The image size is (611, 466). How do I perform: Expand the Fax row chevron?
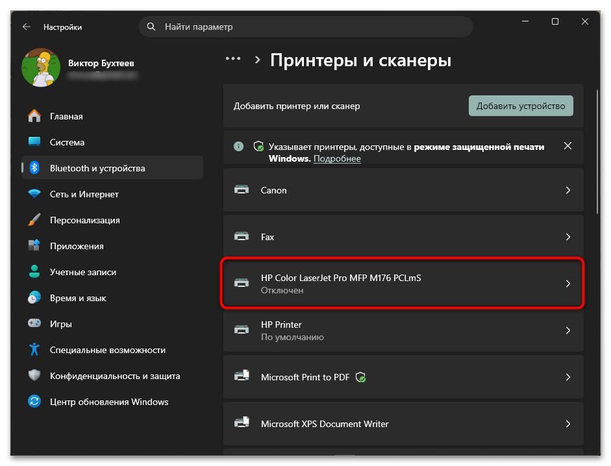coord(568,237)
